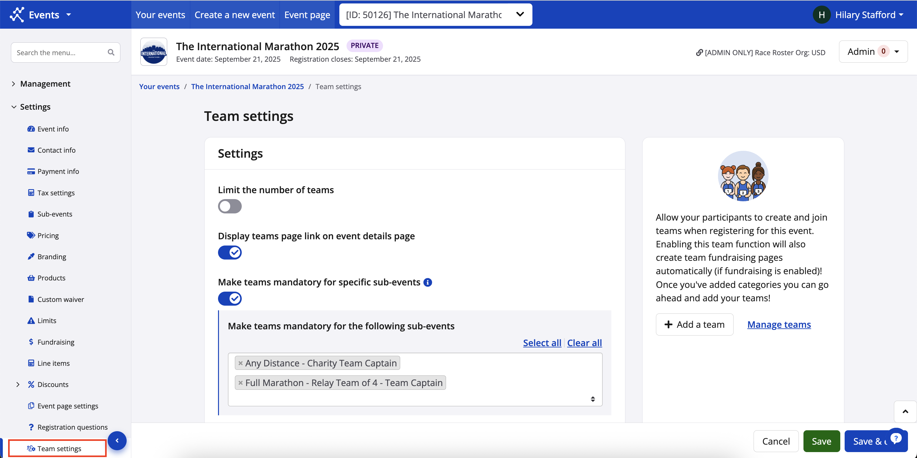Viewport: 917px width, 458px height.
Task: Open the help question mark bubble
Action: [896, 438]
